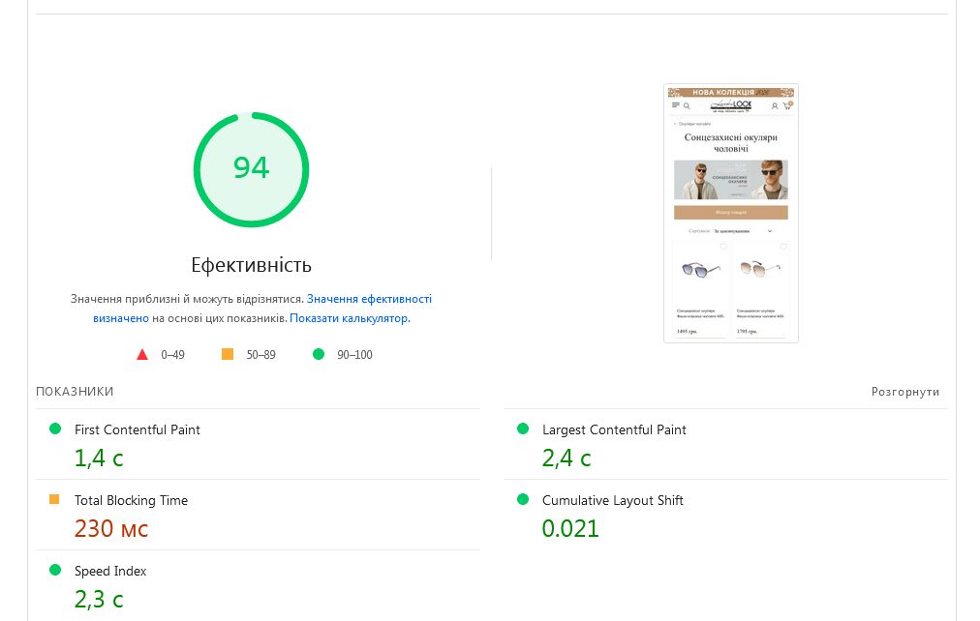Image resolution: width=980 pixels, height=621 pixels.
Task: Click the sort dropdown in the page preview
Action: [x=743, y=232]
